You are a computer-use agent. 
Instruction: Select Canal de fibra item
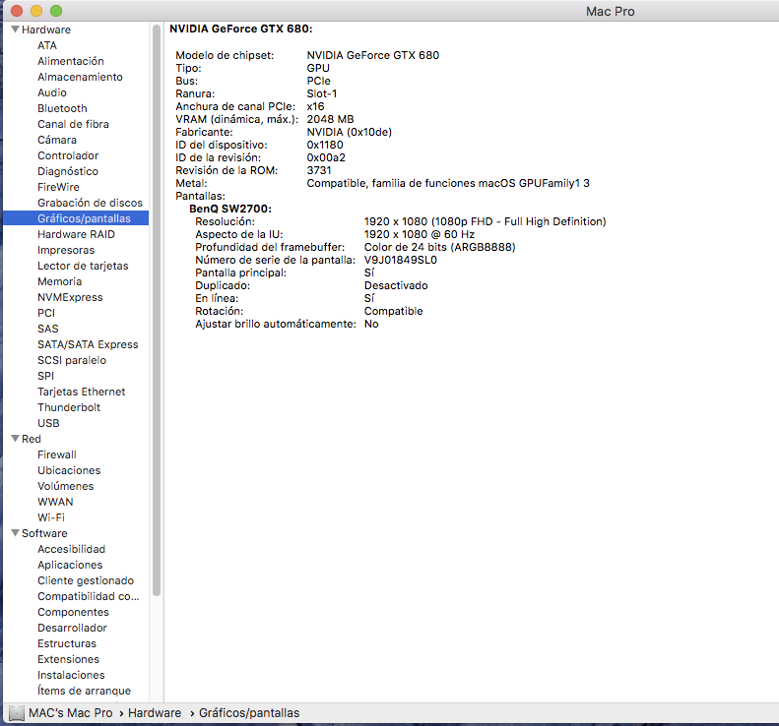coord(73,124)
